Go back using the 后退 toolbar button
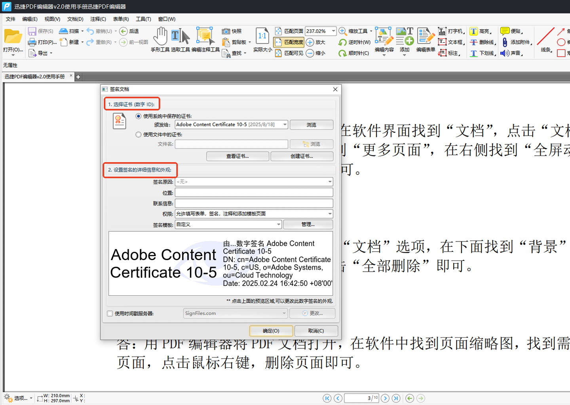Image resolution: width=570 pixels, height=405 pixels. [129, 31]
